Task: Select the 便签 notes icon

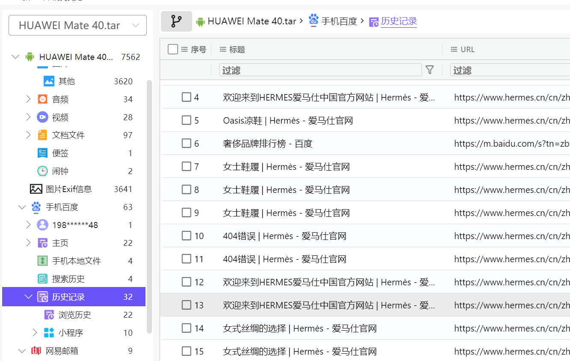Action: (x=42, y=153)
